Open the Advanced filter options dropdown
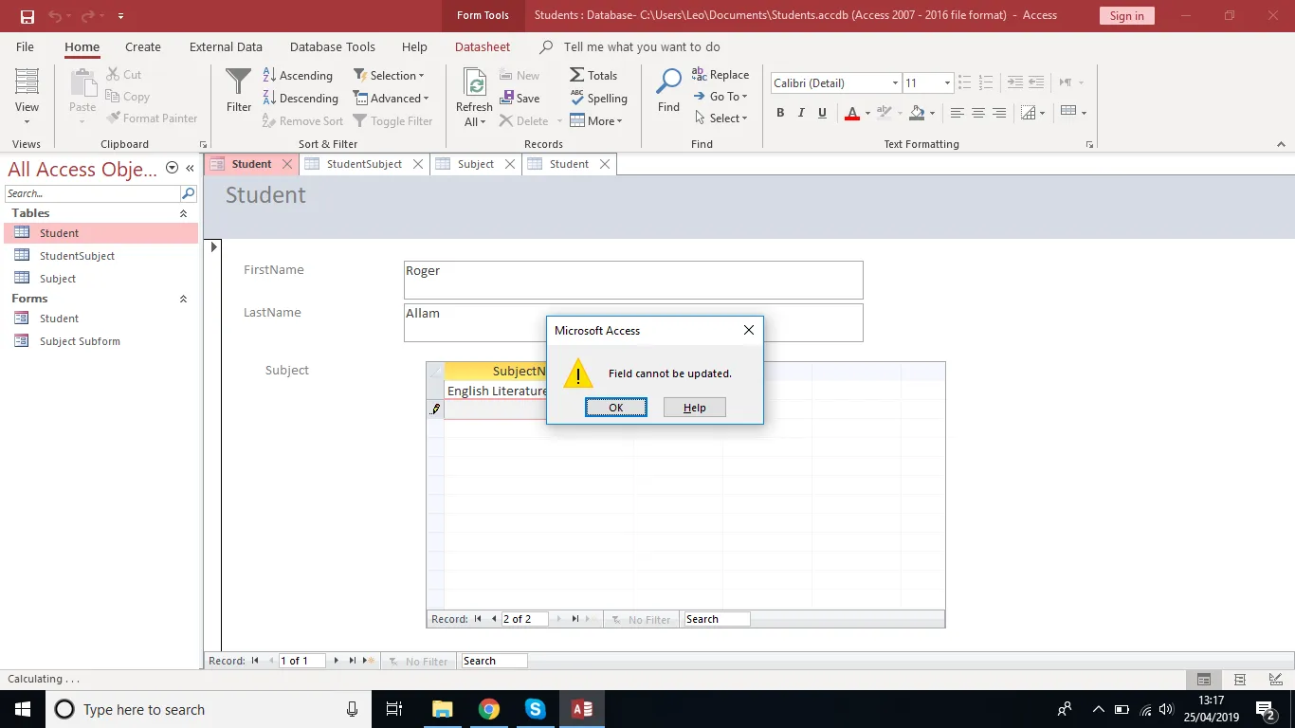 coord(391,99)
